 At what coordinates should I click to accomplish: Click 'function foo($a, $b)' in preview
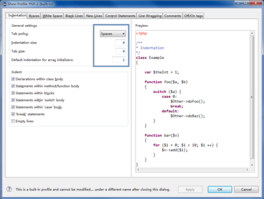(x=166, y=82)
